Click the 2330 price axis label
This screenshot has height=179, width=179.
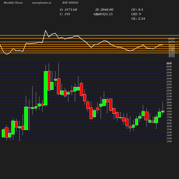169,84
